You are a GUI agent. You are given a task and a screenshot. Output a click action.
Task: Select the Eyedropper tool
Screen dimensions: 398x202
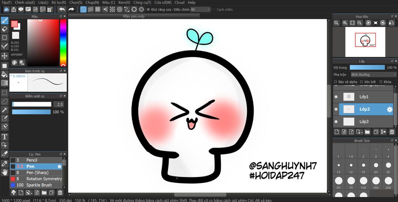pyautogui.click(x=5, y=164)
